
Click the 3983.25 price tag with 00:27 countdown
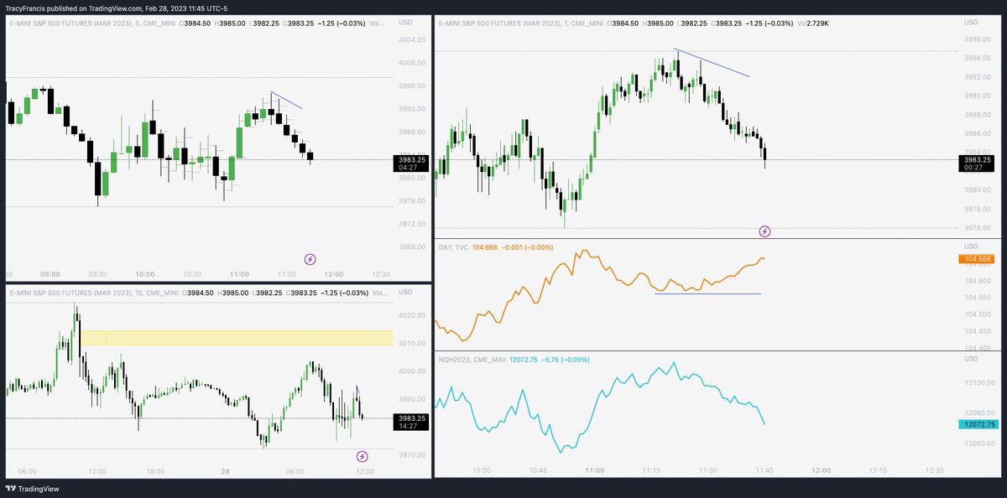click(x=977, y=163)
